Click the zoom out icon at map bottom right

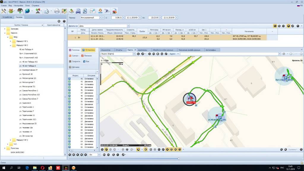point(281,150)
